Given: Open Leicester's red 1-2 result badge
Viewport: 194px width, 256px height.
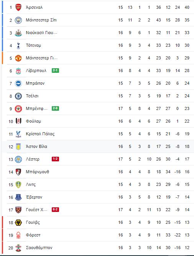Looking at the screenshot, I should 55,159.
